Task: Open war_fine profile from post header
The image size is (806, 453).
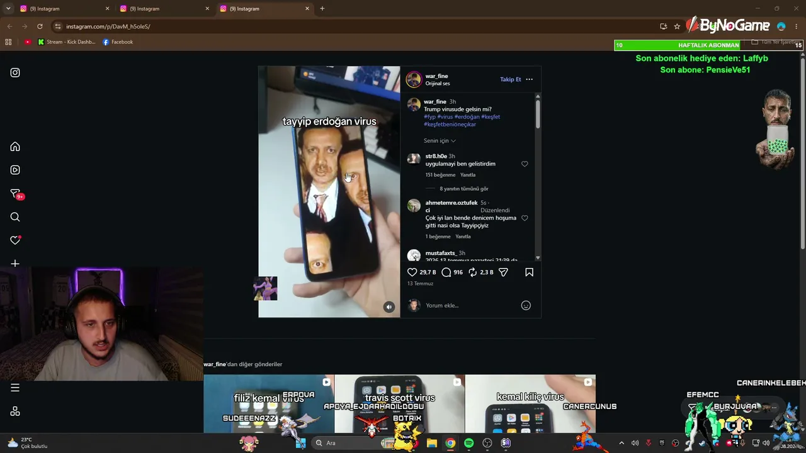Action: [436, 76]
